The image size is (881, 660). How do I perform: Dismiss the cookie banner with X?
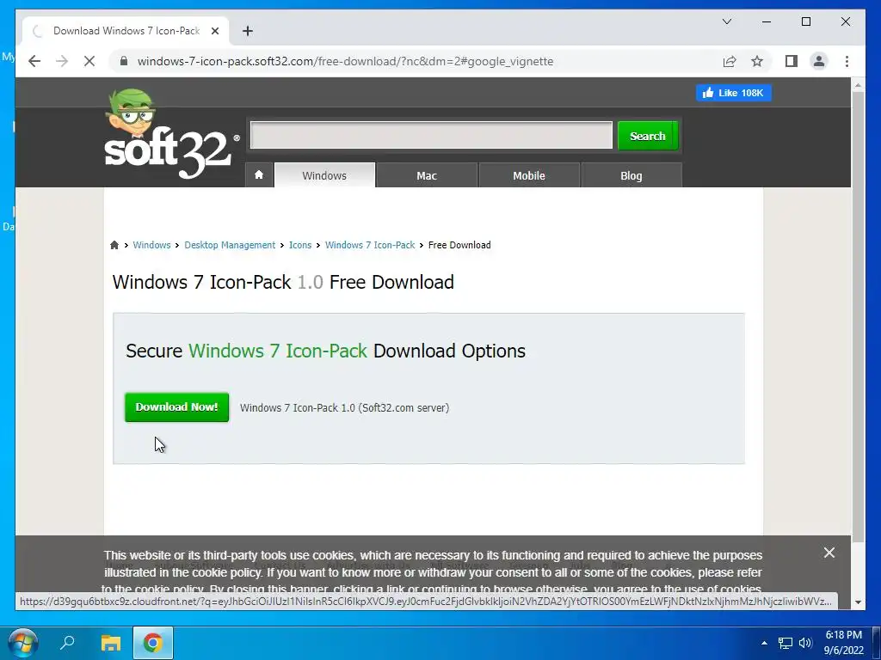click(829, 553)
